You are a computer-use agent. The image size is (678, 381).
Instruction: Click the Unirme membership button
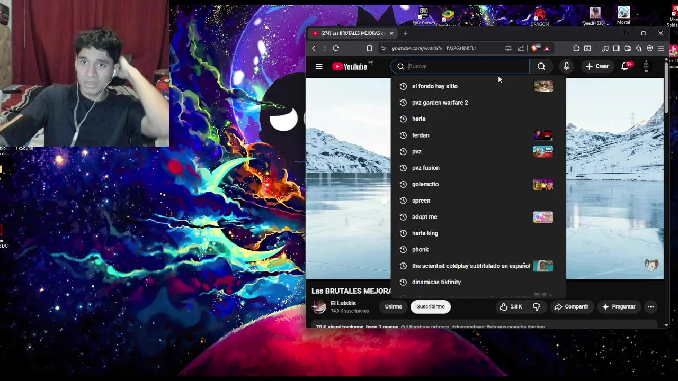pos(393,306)
